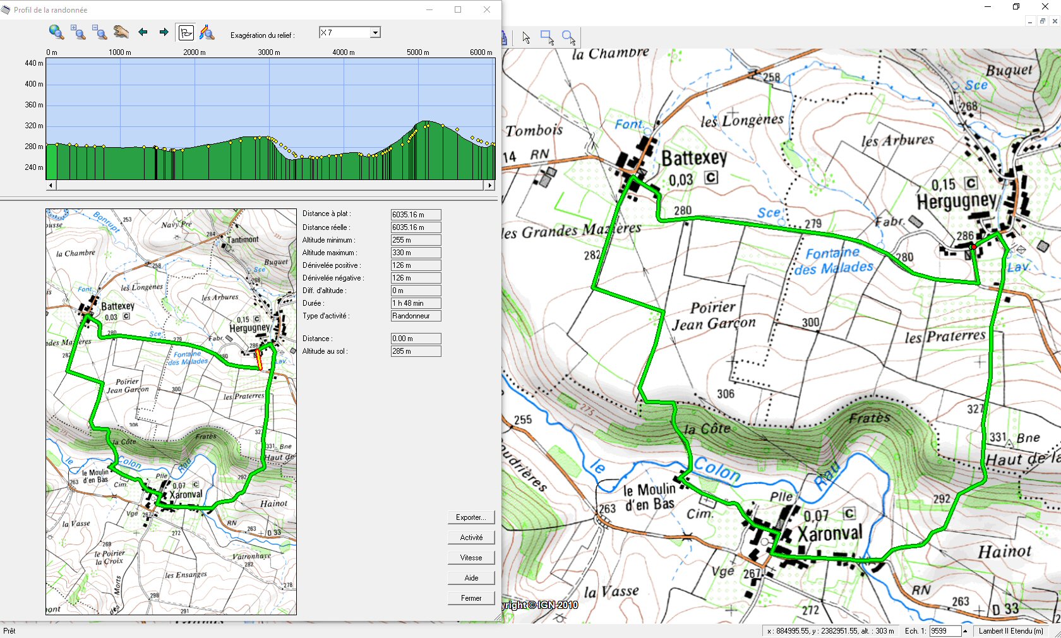
Task: Click the Vitesse button
Action: [471, 558]
